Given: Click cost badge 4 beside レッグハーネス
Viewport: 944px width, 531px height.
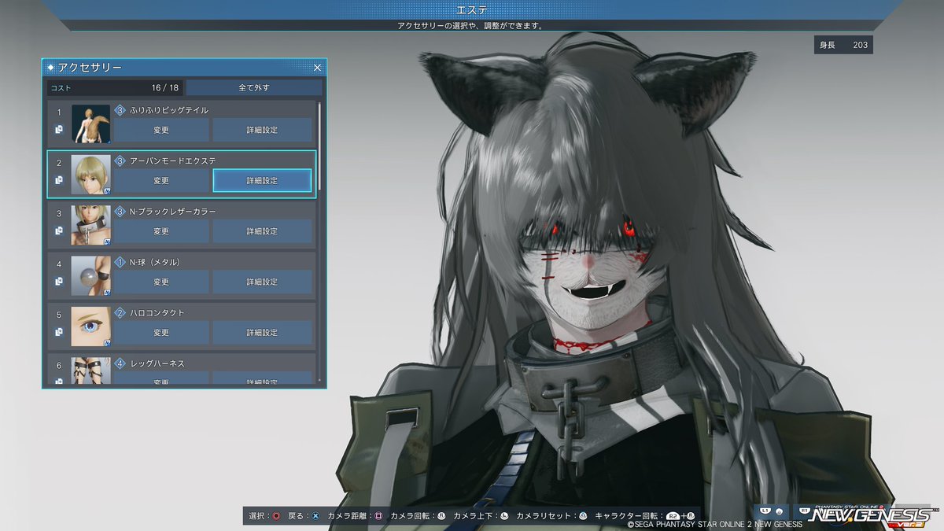Looking at the screenshot, I should [120, 363].
